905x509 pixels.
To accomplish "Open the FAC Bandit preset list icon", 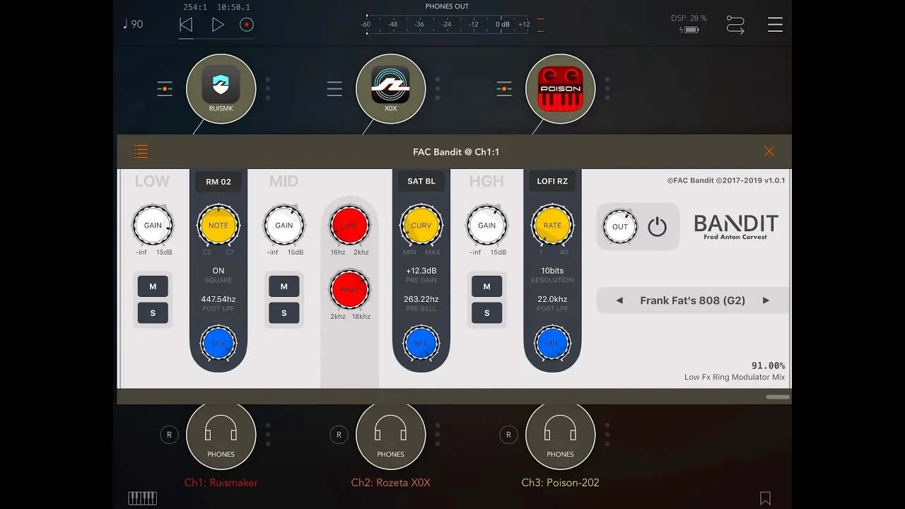I will 141,151.
